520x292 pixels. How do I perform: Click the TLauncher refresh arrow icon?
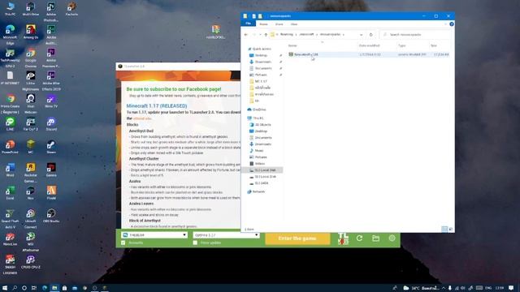tap(359, 238)
